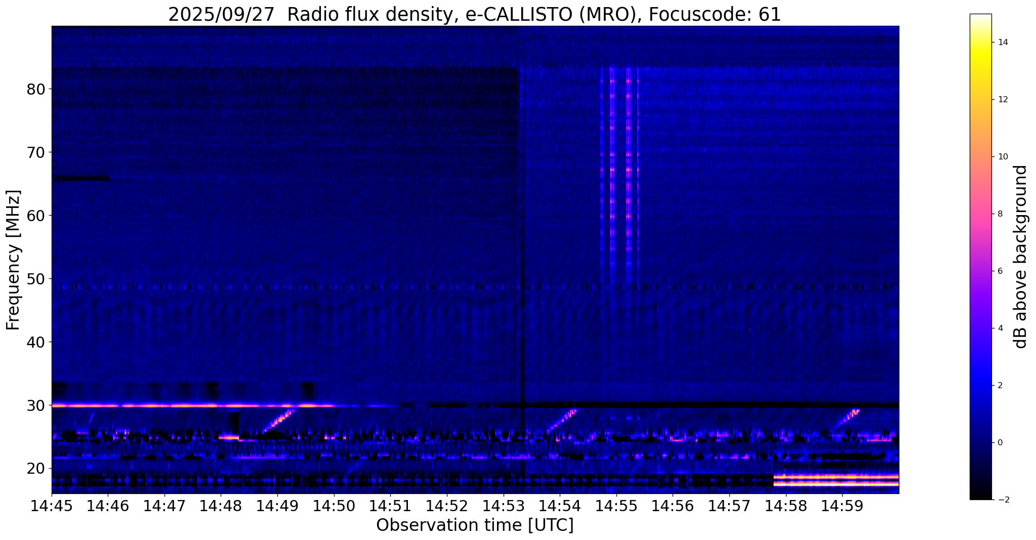The width and height of the screenshot is (1036, 540).
Task: Click the colorbar tick value 0
Action: pyautogui.click(x=1000, y=443)
